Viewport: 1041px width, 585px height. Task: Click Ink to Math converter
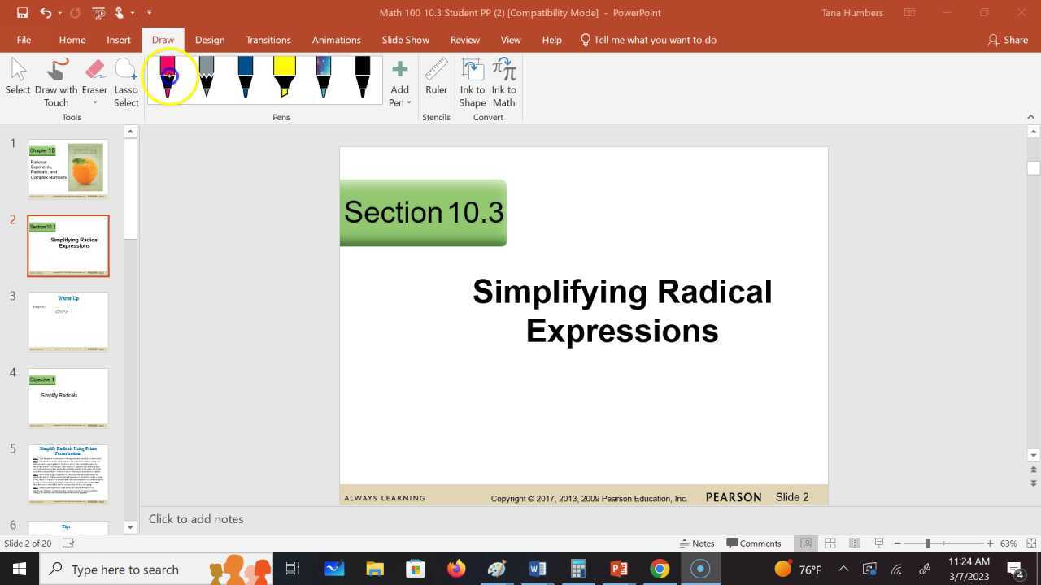503,79
